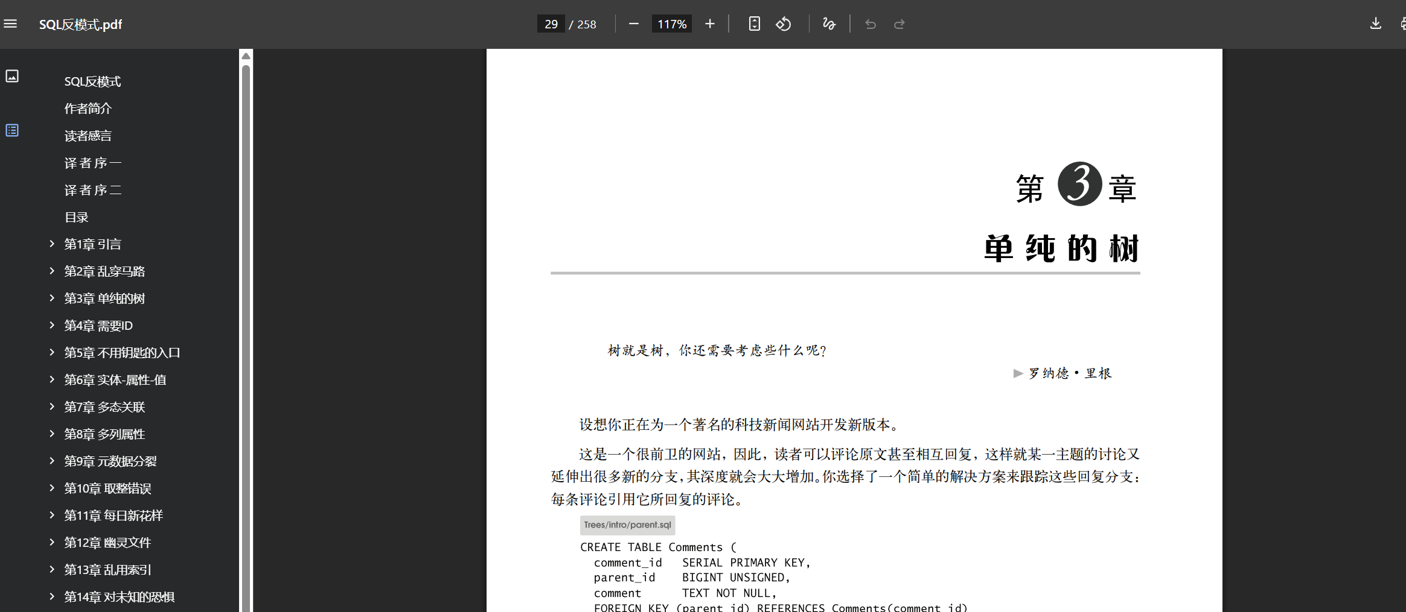Expand the 第10章 取整错误 outline entry
The height and width of the screenshot is (612, 1406).
(x=52, y=488)
